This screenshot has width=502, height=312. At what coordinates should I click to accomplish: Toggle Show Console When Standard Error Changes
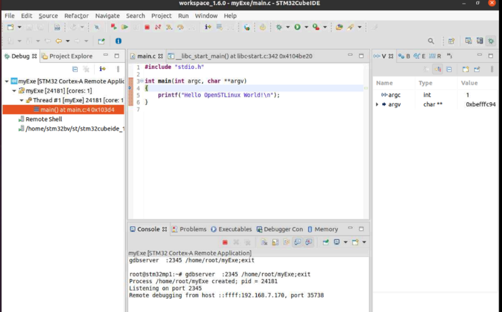[309, 242]
